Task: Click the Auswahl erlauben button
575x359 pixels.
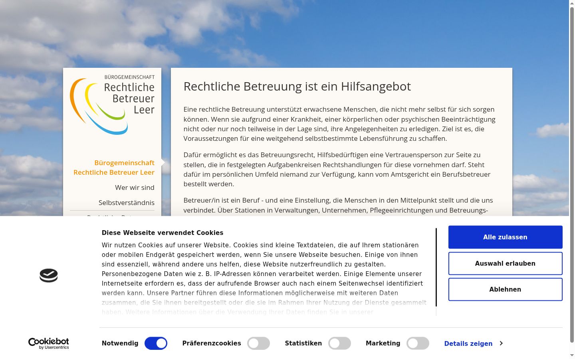Action: click(505, 263)
